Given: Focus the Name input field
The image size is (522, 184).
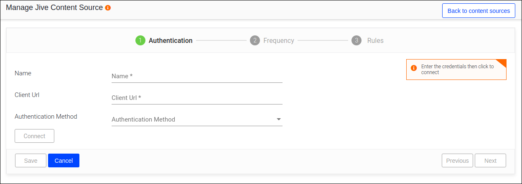Looking at the screenshot, I should (x=197, y=76).
